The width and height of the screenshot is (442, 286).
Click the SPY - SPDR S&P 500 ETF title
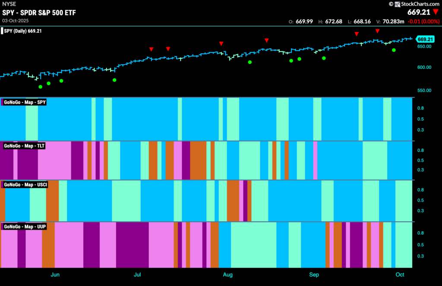tap(39, 13)
